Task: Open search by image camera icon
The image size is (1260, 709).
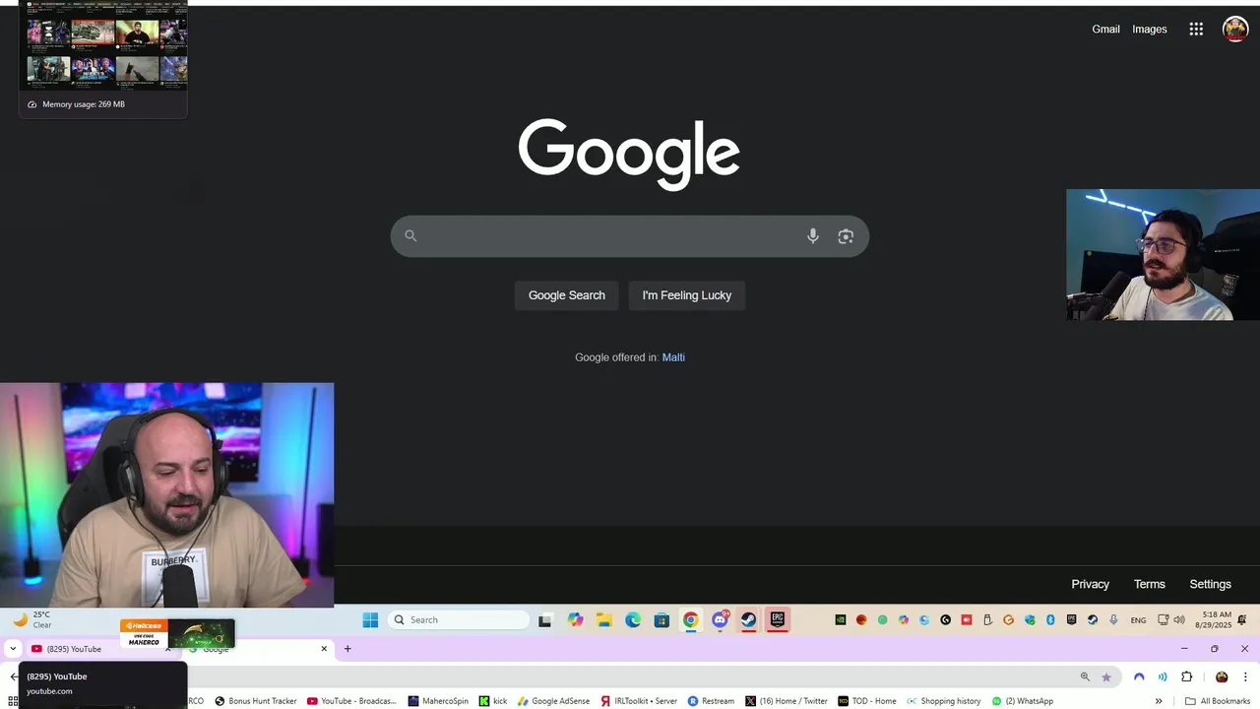Action: click(x=846, y=236)
